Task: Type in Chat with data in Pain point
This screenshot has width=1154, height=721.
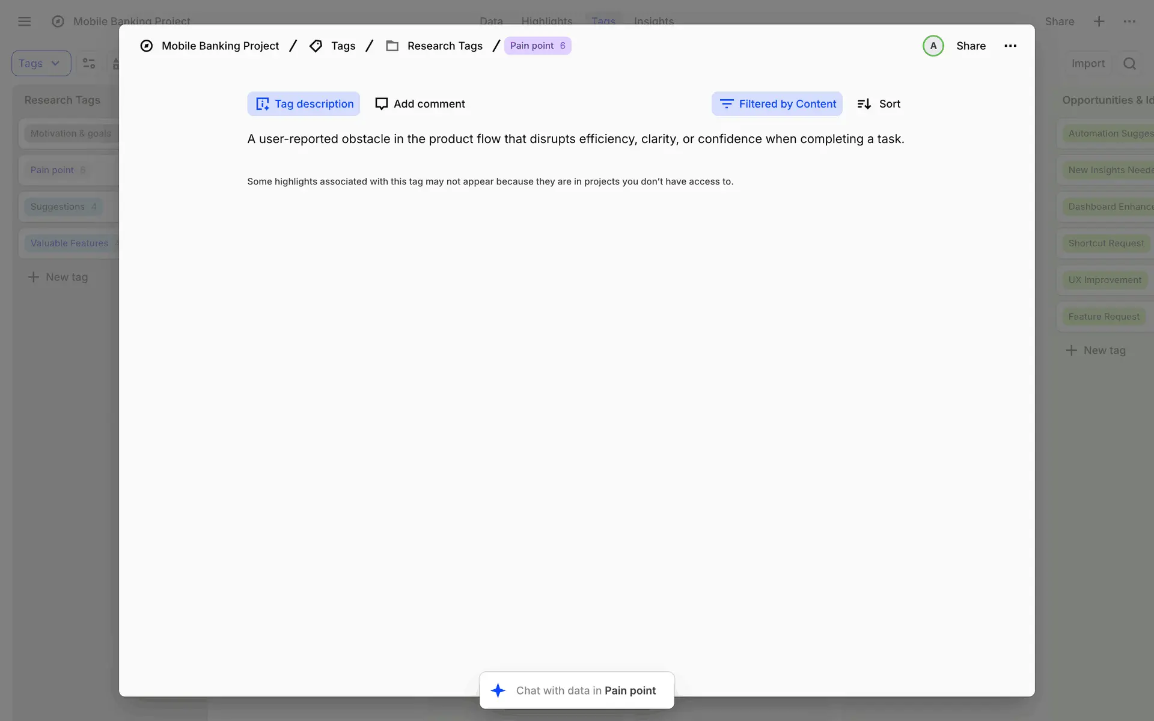Action: click(585, 690)
